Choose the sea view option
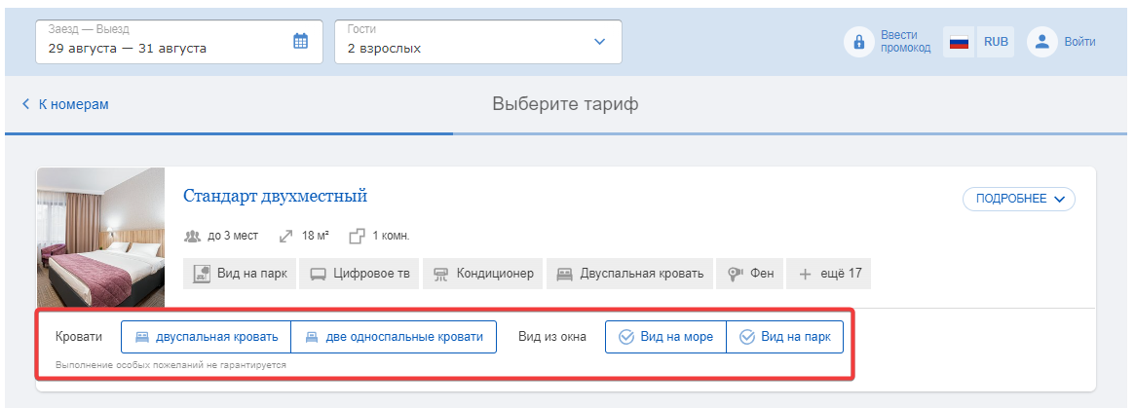 666,337
